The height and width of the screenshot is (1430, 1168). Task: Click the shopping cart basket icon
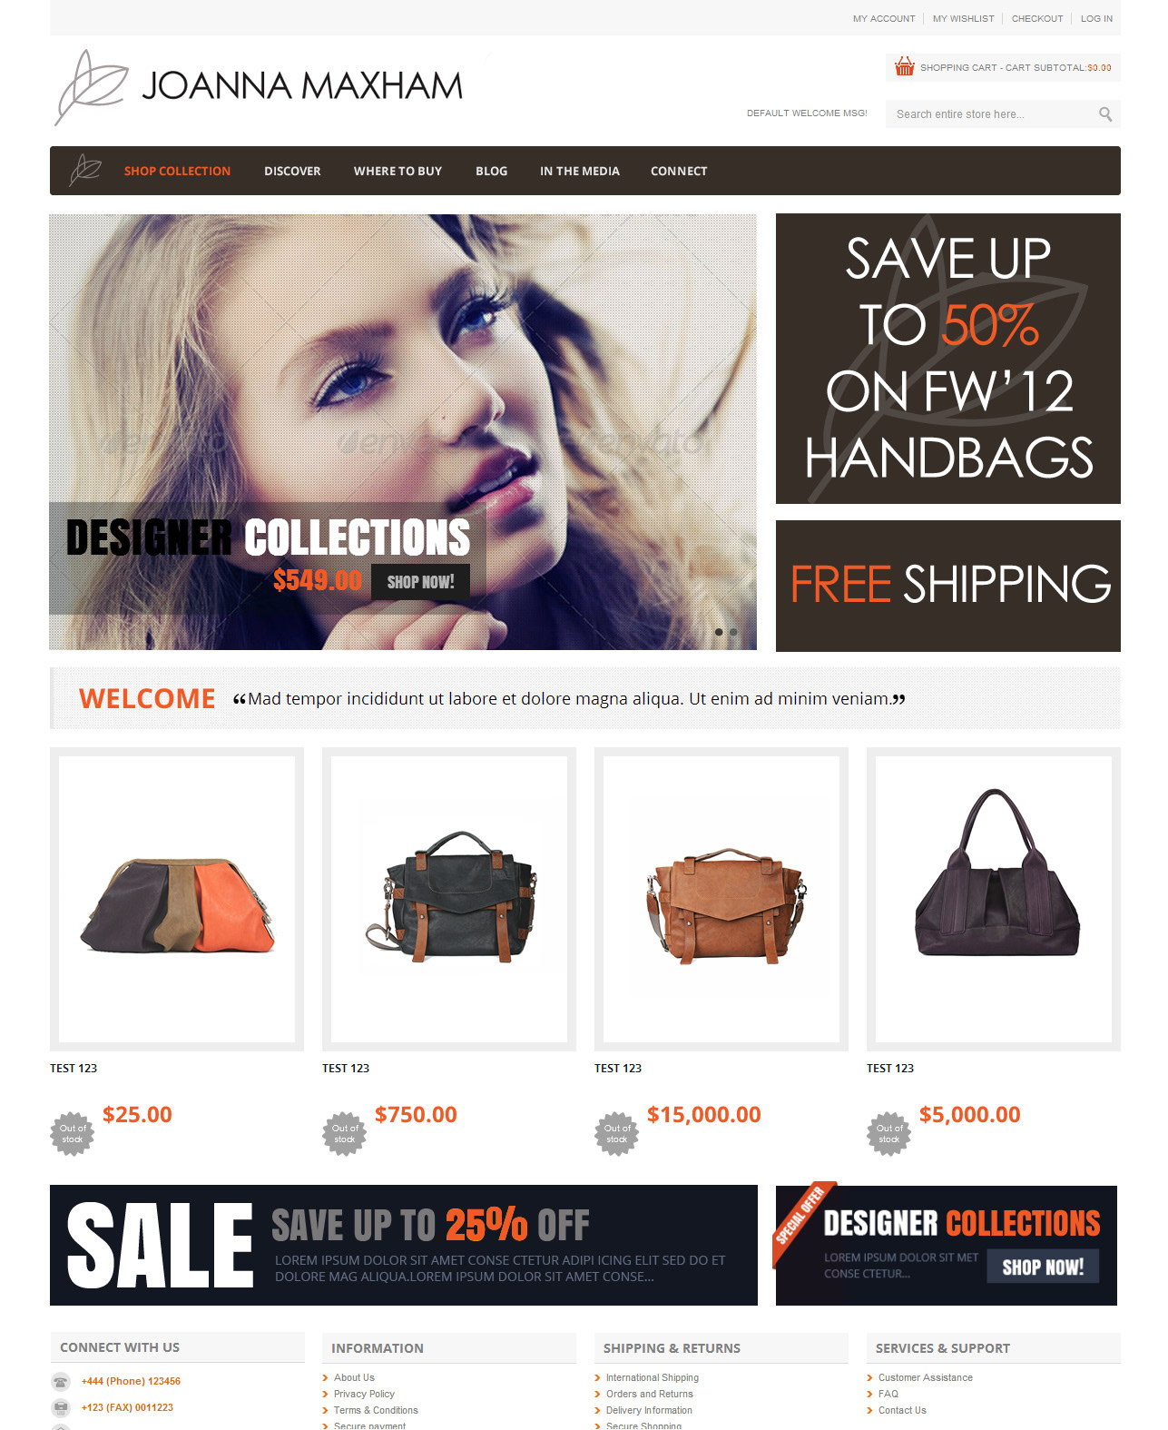tap(904, 66)
